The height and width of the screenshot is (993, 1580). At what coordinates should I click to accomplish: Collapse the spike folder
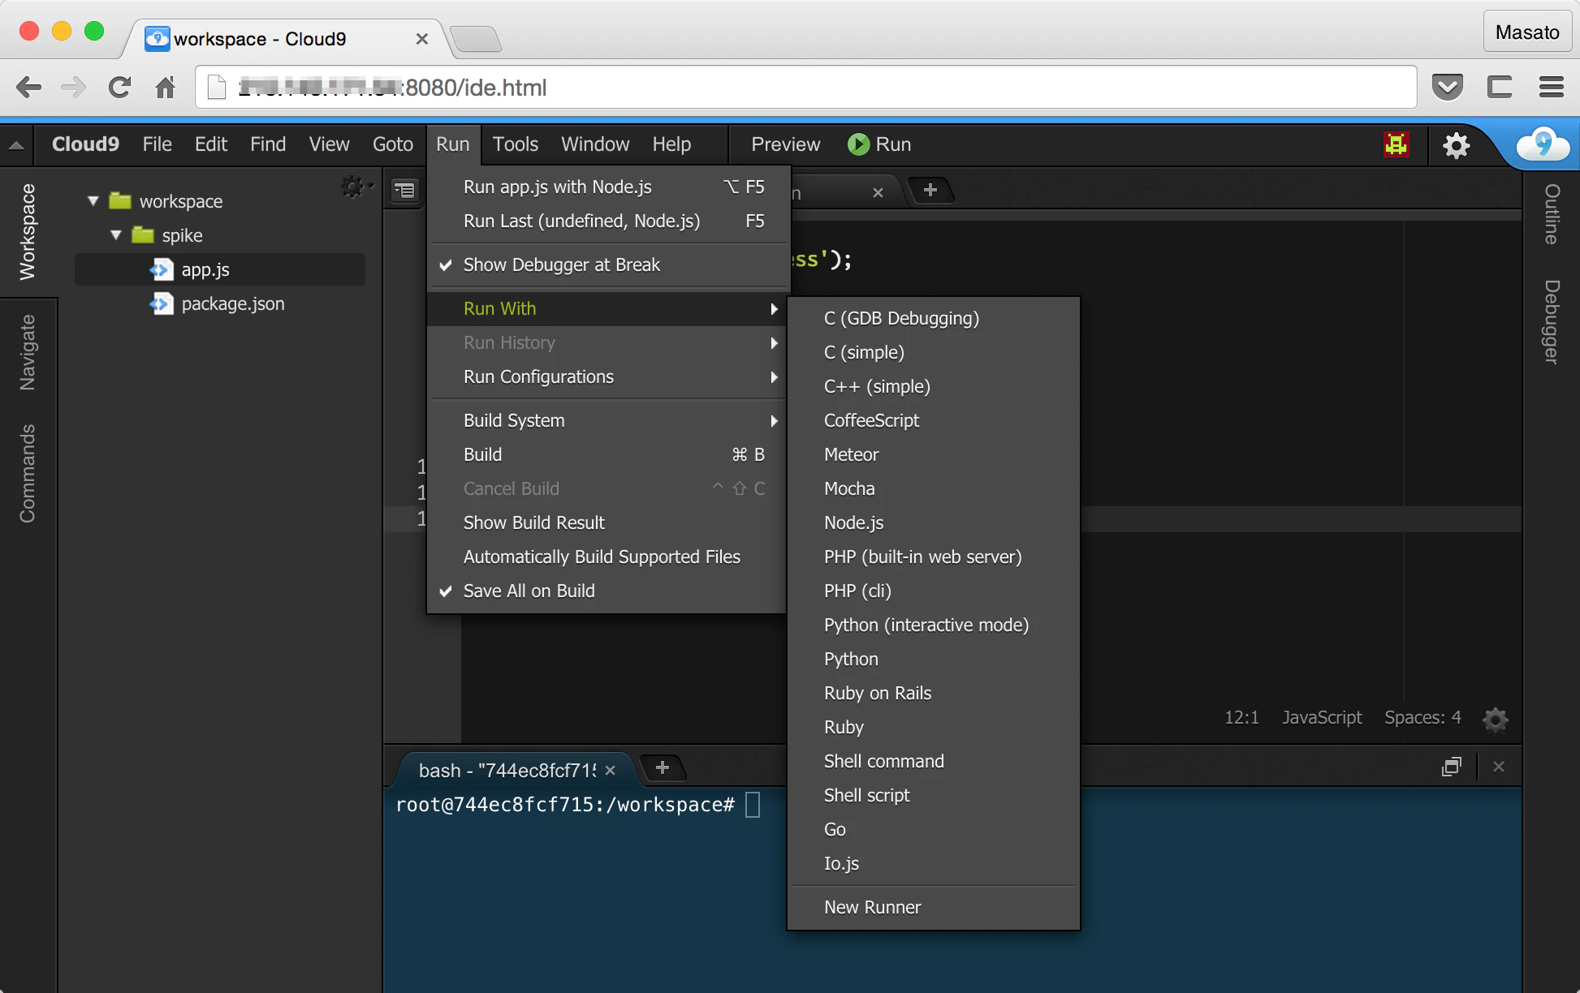(116, 234)
